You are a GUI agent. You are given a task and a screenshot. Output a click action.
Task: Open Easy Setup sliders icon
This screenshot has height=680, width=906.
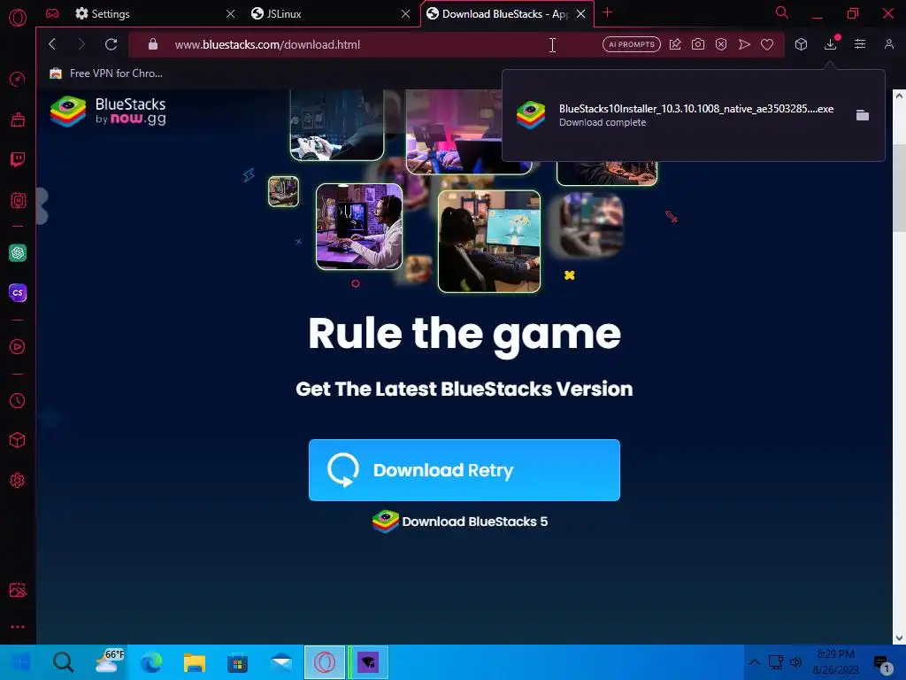click(x=860, y=44)
